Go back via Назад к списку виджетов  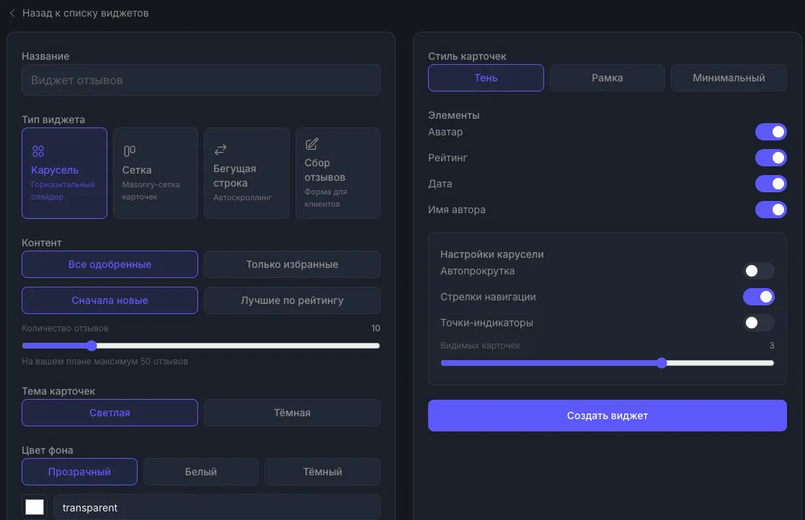85,13
